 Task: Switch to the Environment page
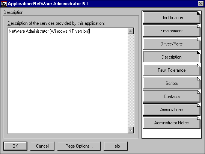(x=172, y=31)
